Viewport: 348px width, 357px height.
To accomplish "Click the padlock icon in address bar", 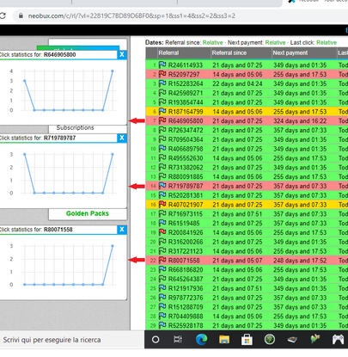I will coord(21,15).
